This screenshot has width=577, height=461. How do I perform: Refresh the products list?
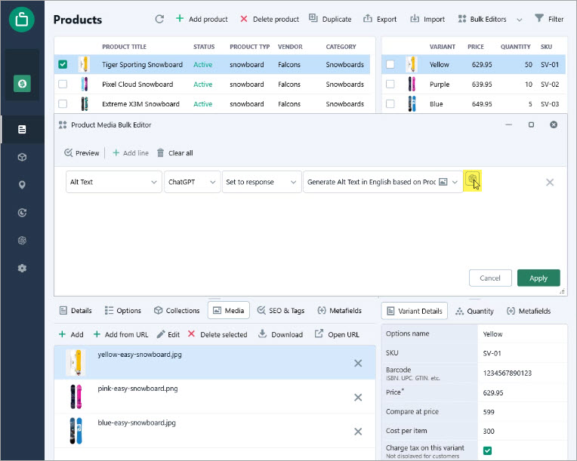(x=159, y=19)
